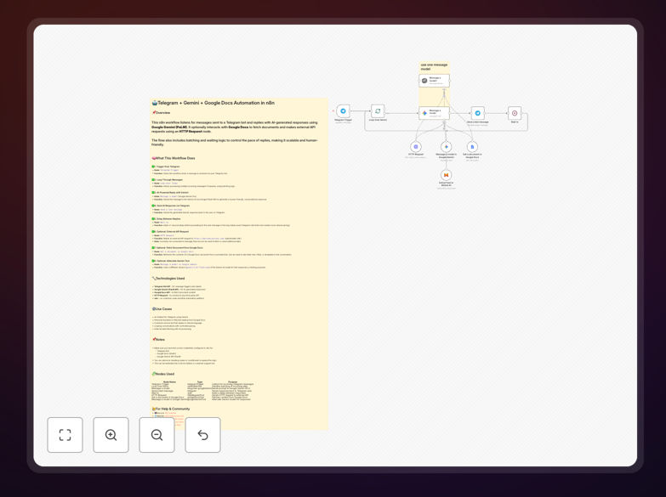This screenshot has height=497, width=666.
Task: Select the Mistral AI extract text node
Action: pos(446,175)
